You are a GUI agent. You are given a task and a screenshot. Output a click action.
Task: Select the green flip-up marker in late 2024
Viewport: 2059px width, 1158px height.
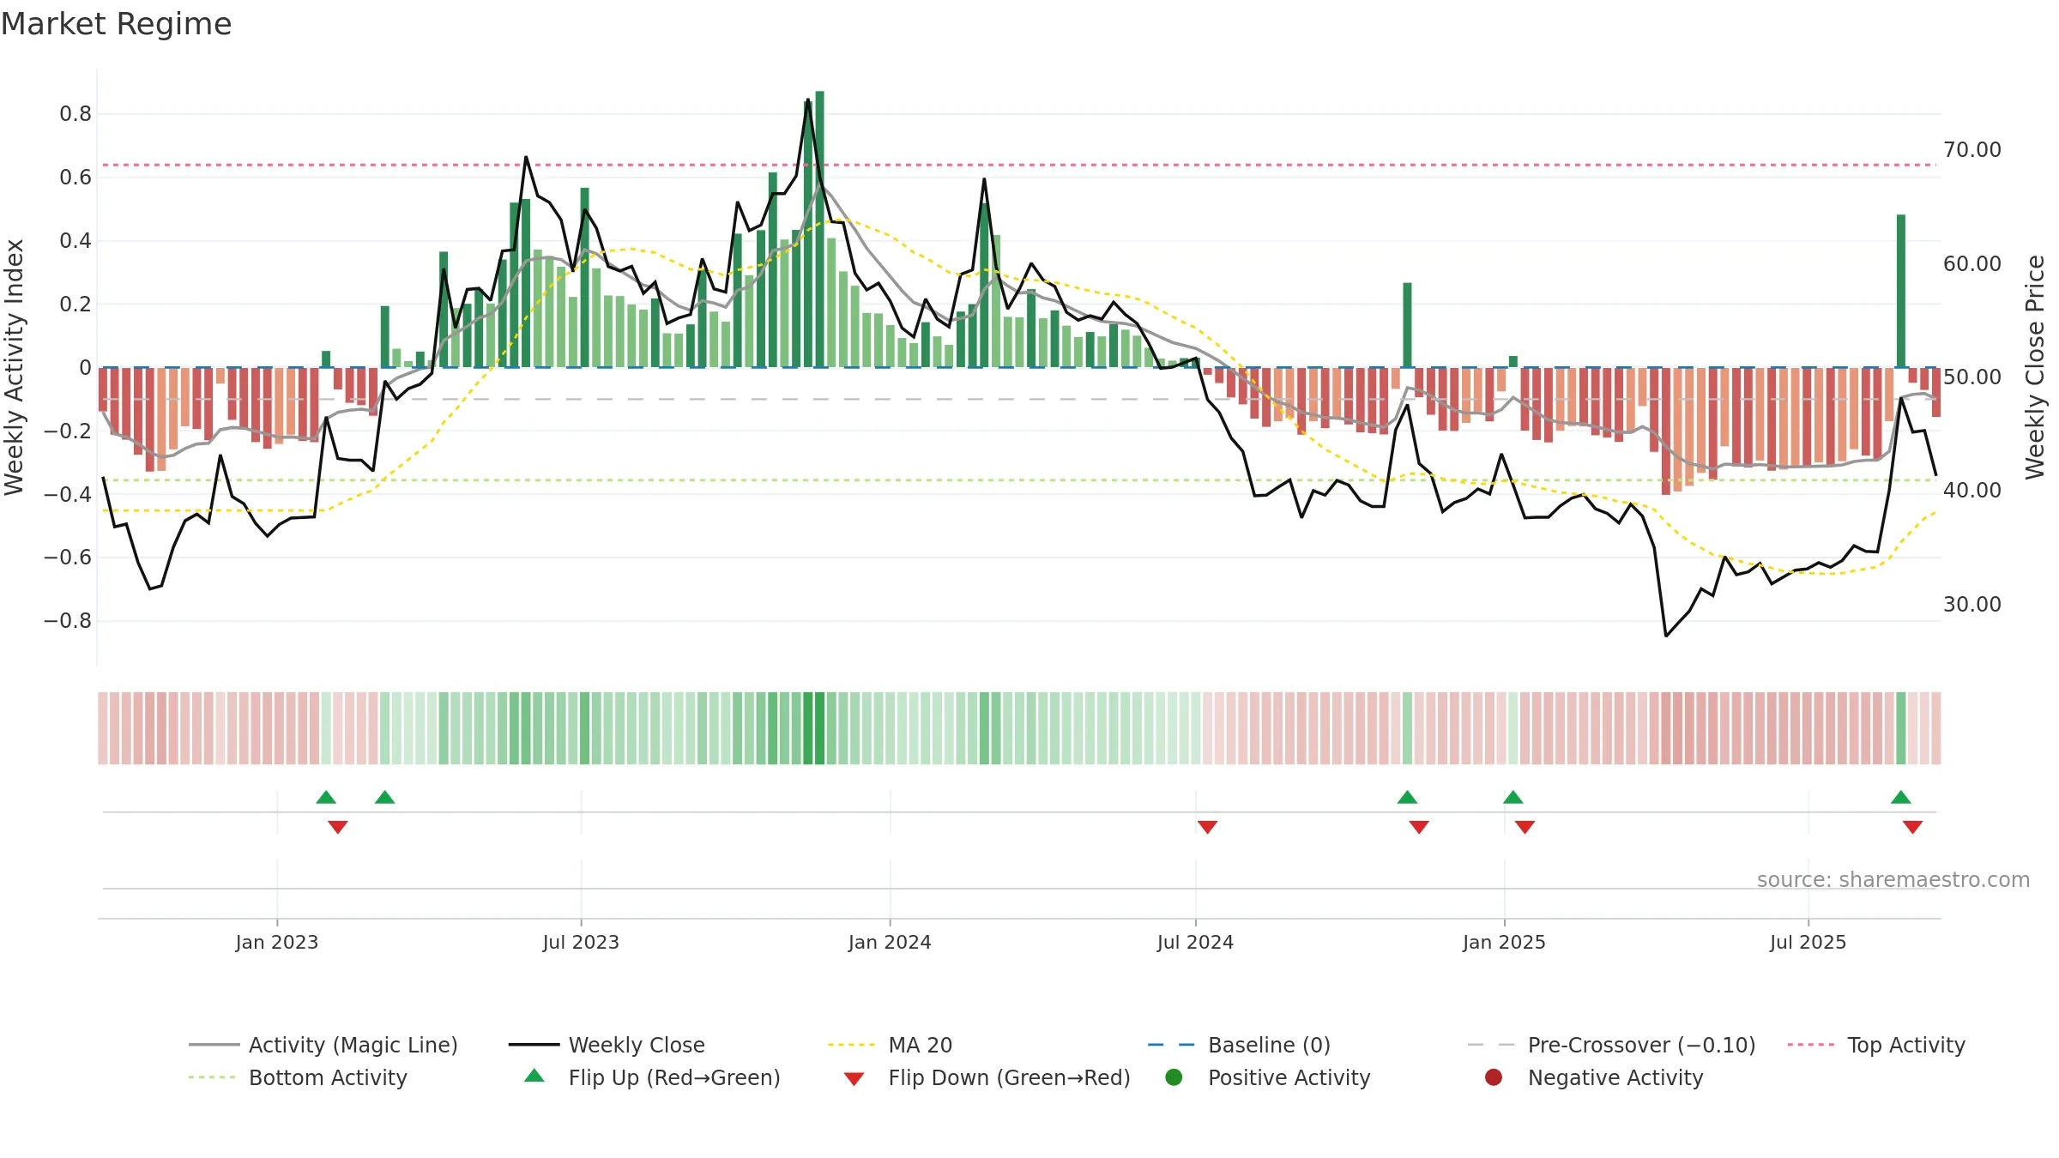coord(1408,798)
